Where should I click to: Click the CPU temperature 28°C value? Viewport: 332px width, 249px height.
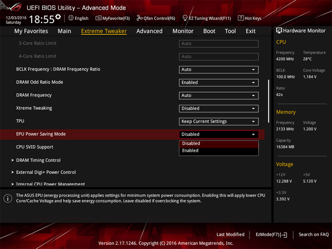(x=307, y=59)
